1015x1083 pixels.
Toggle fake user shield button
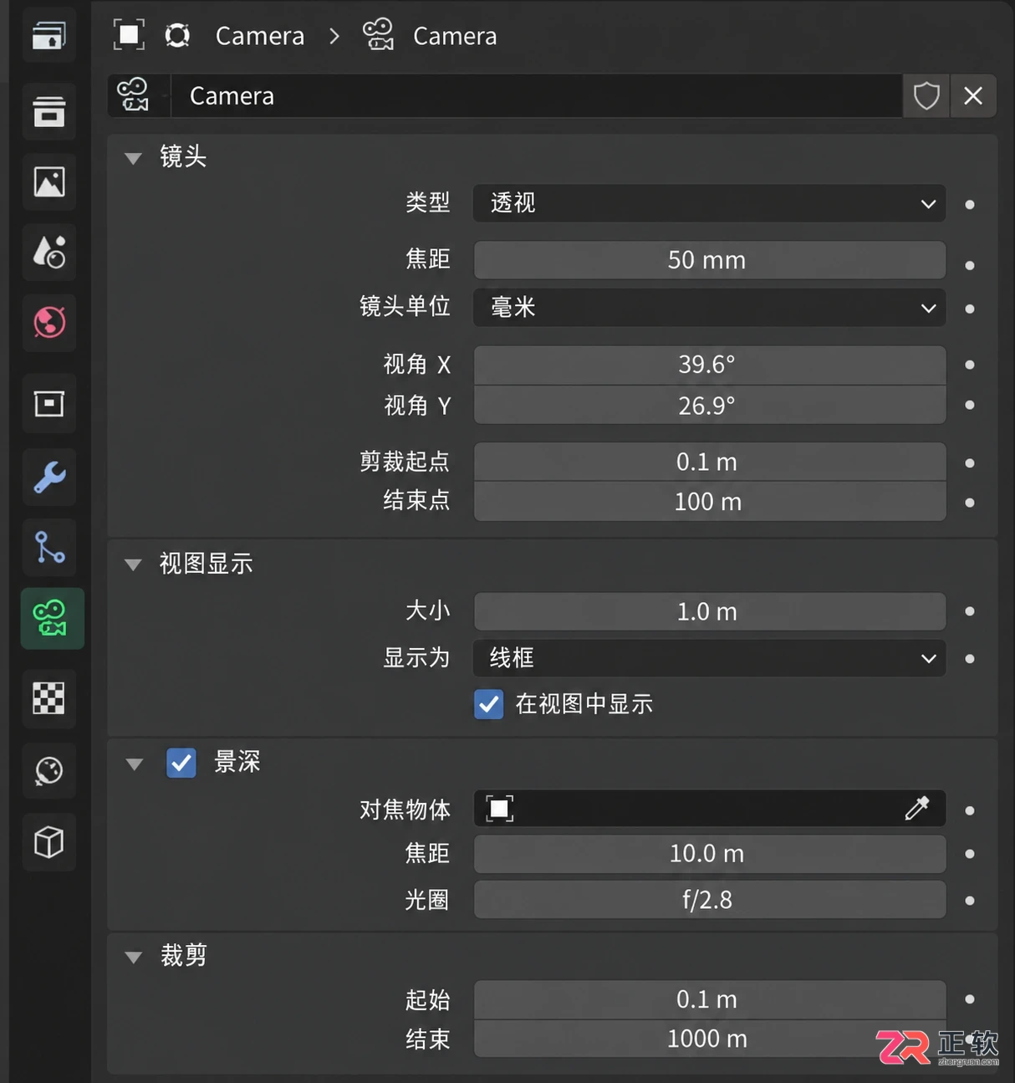(x=926, y=95)
